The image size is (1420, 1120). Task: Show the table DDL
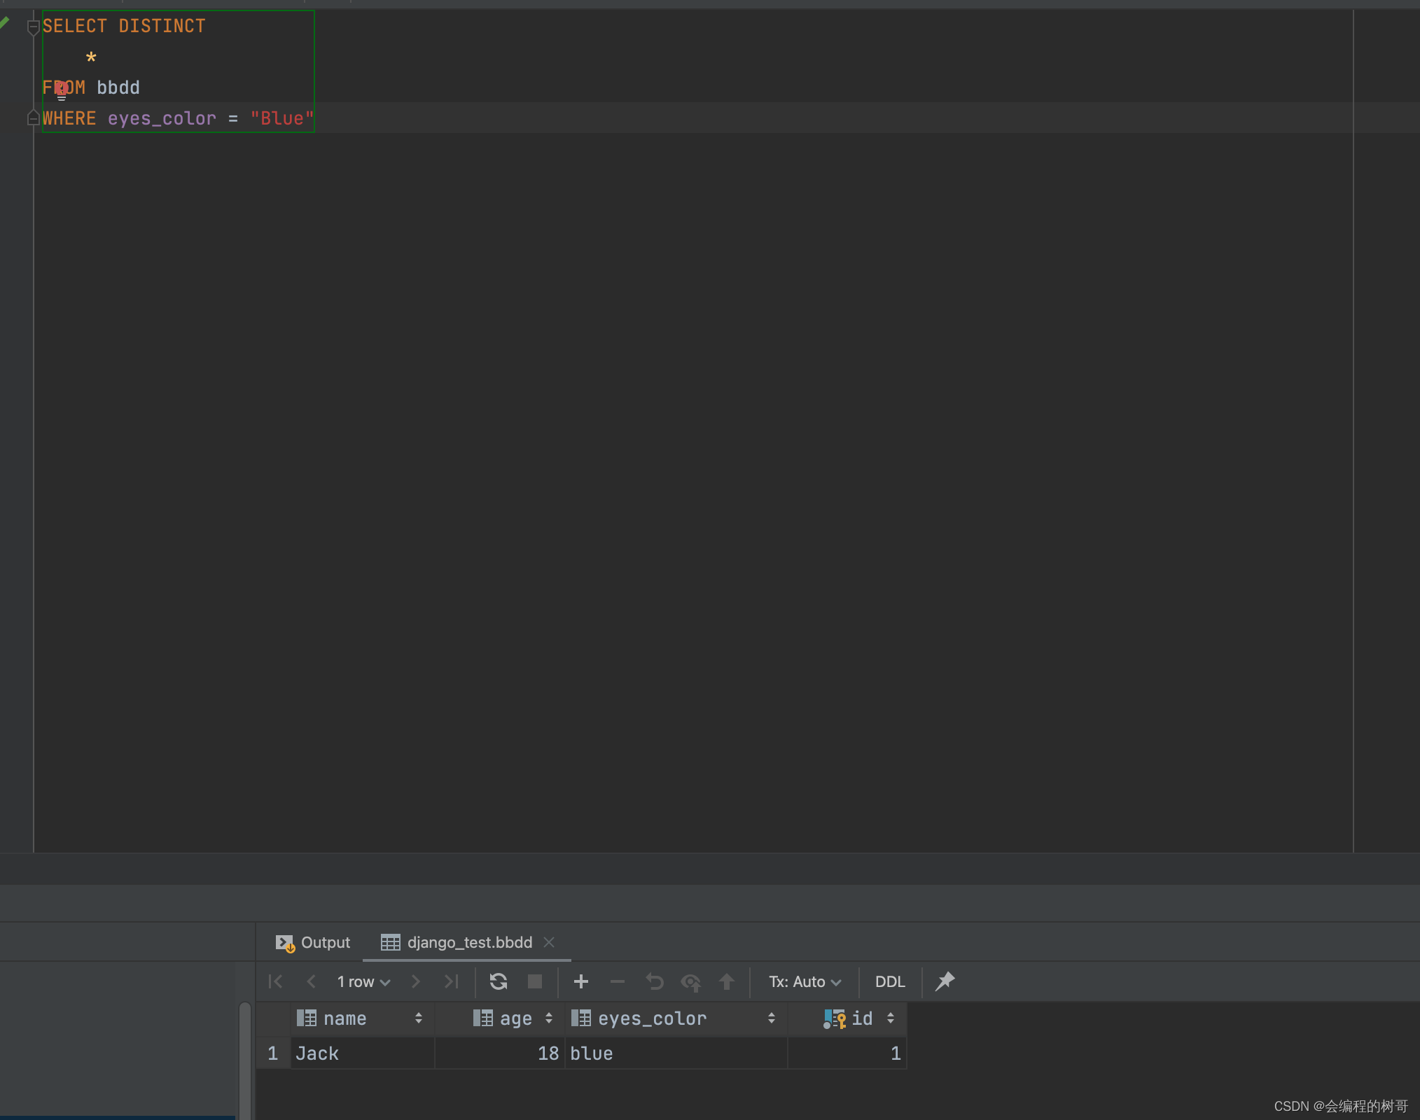tap(890, 981)
